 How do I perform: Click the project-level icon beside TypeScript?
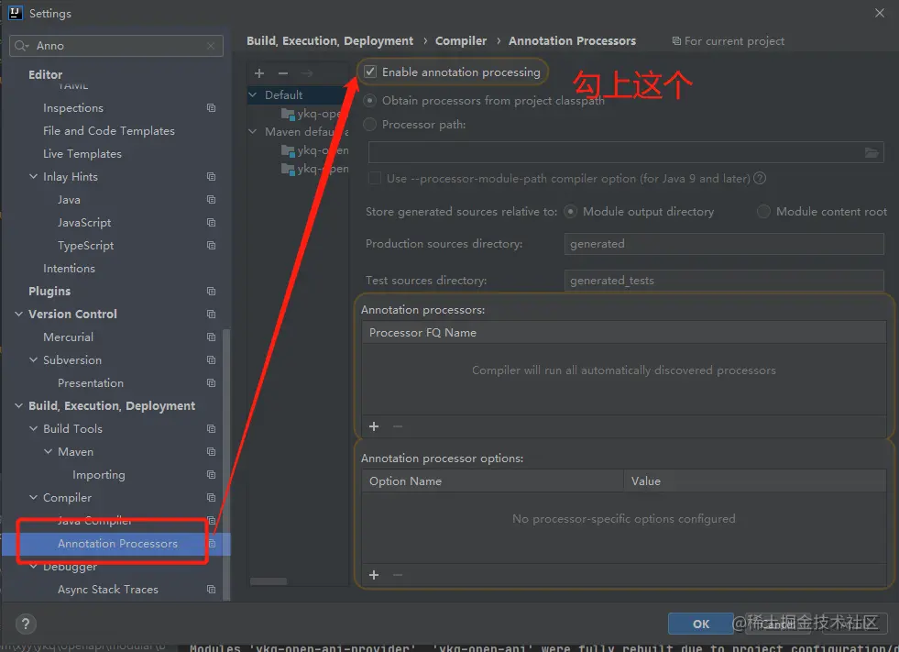(211, 246)
